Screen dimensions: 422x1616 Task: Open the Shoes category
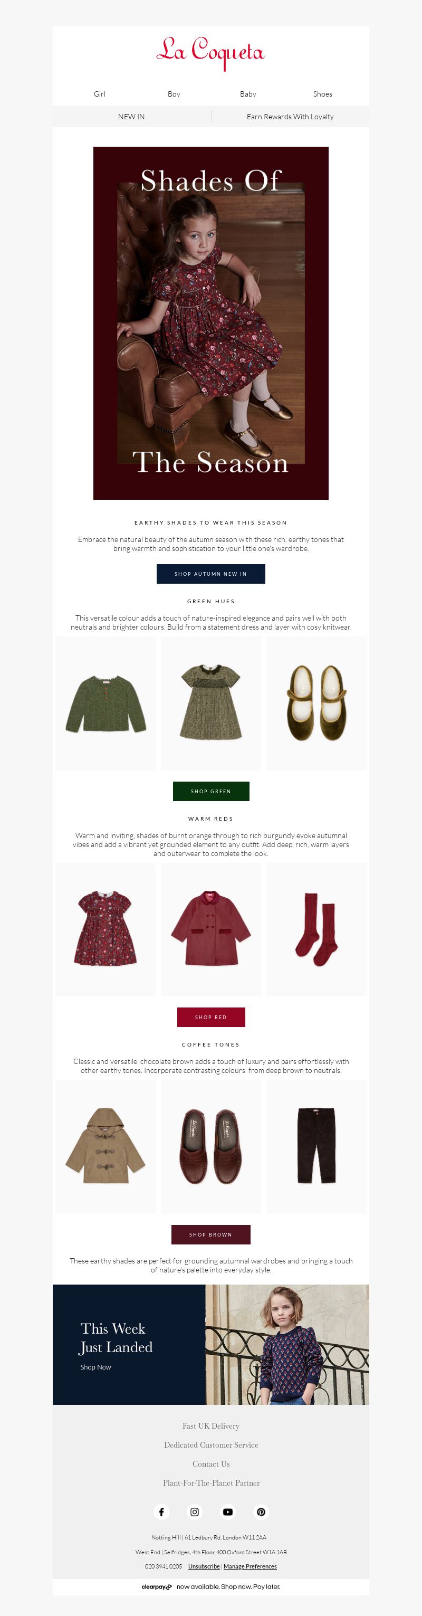coord(322,94)
